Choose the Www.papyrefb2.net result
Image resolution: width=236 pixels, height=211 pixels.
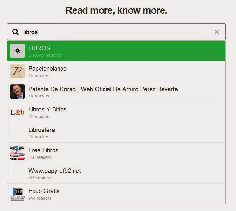tap(116, 173)
